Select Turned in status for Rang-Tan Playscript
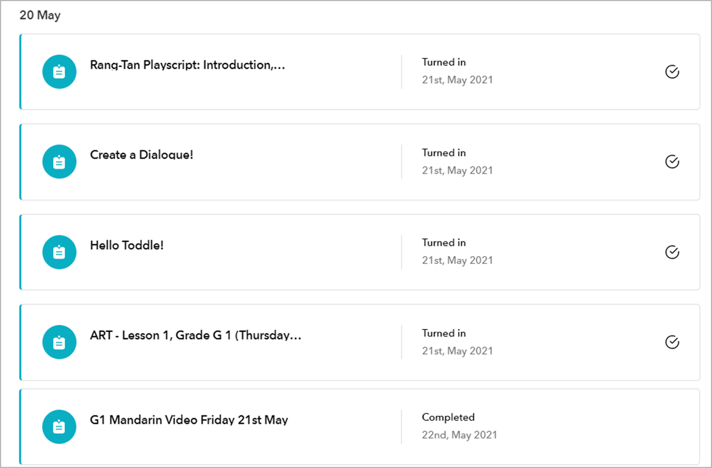The image size is (712, 468). (444, 62)
